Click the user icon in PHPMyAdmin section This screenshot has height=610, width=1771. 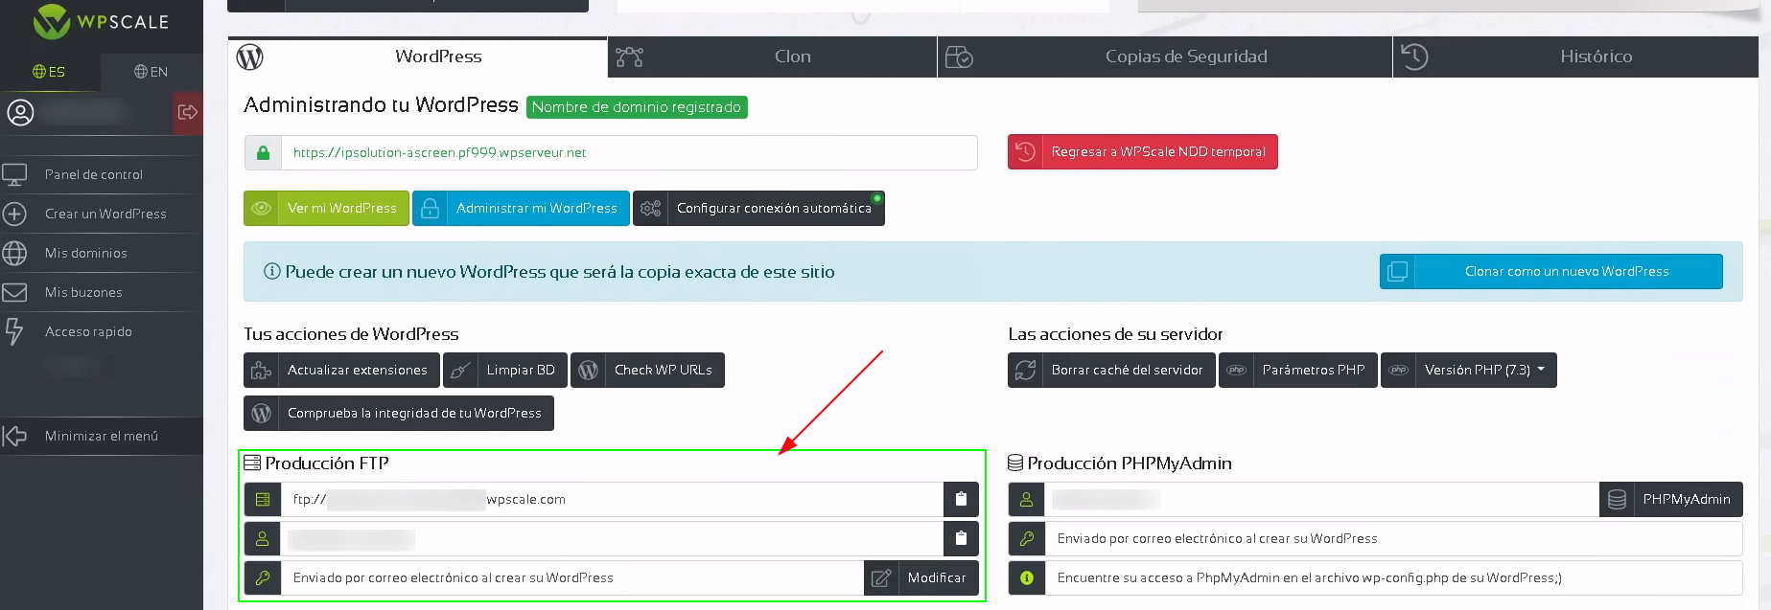1027,499
